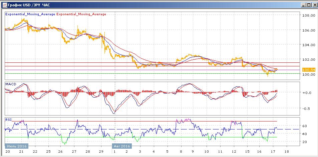This screenshot has height=157, width=318.
Task: Click date 25 on the time axis
Action: pyautogui.click(x=48, y=151)
